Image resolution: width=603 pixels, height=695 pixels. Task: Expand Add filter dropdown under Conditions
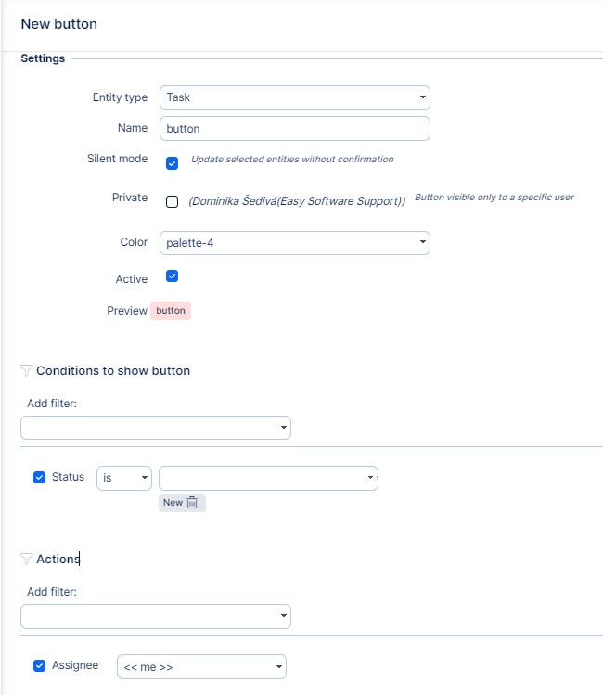point(155,428)
